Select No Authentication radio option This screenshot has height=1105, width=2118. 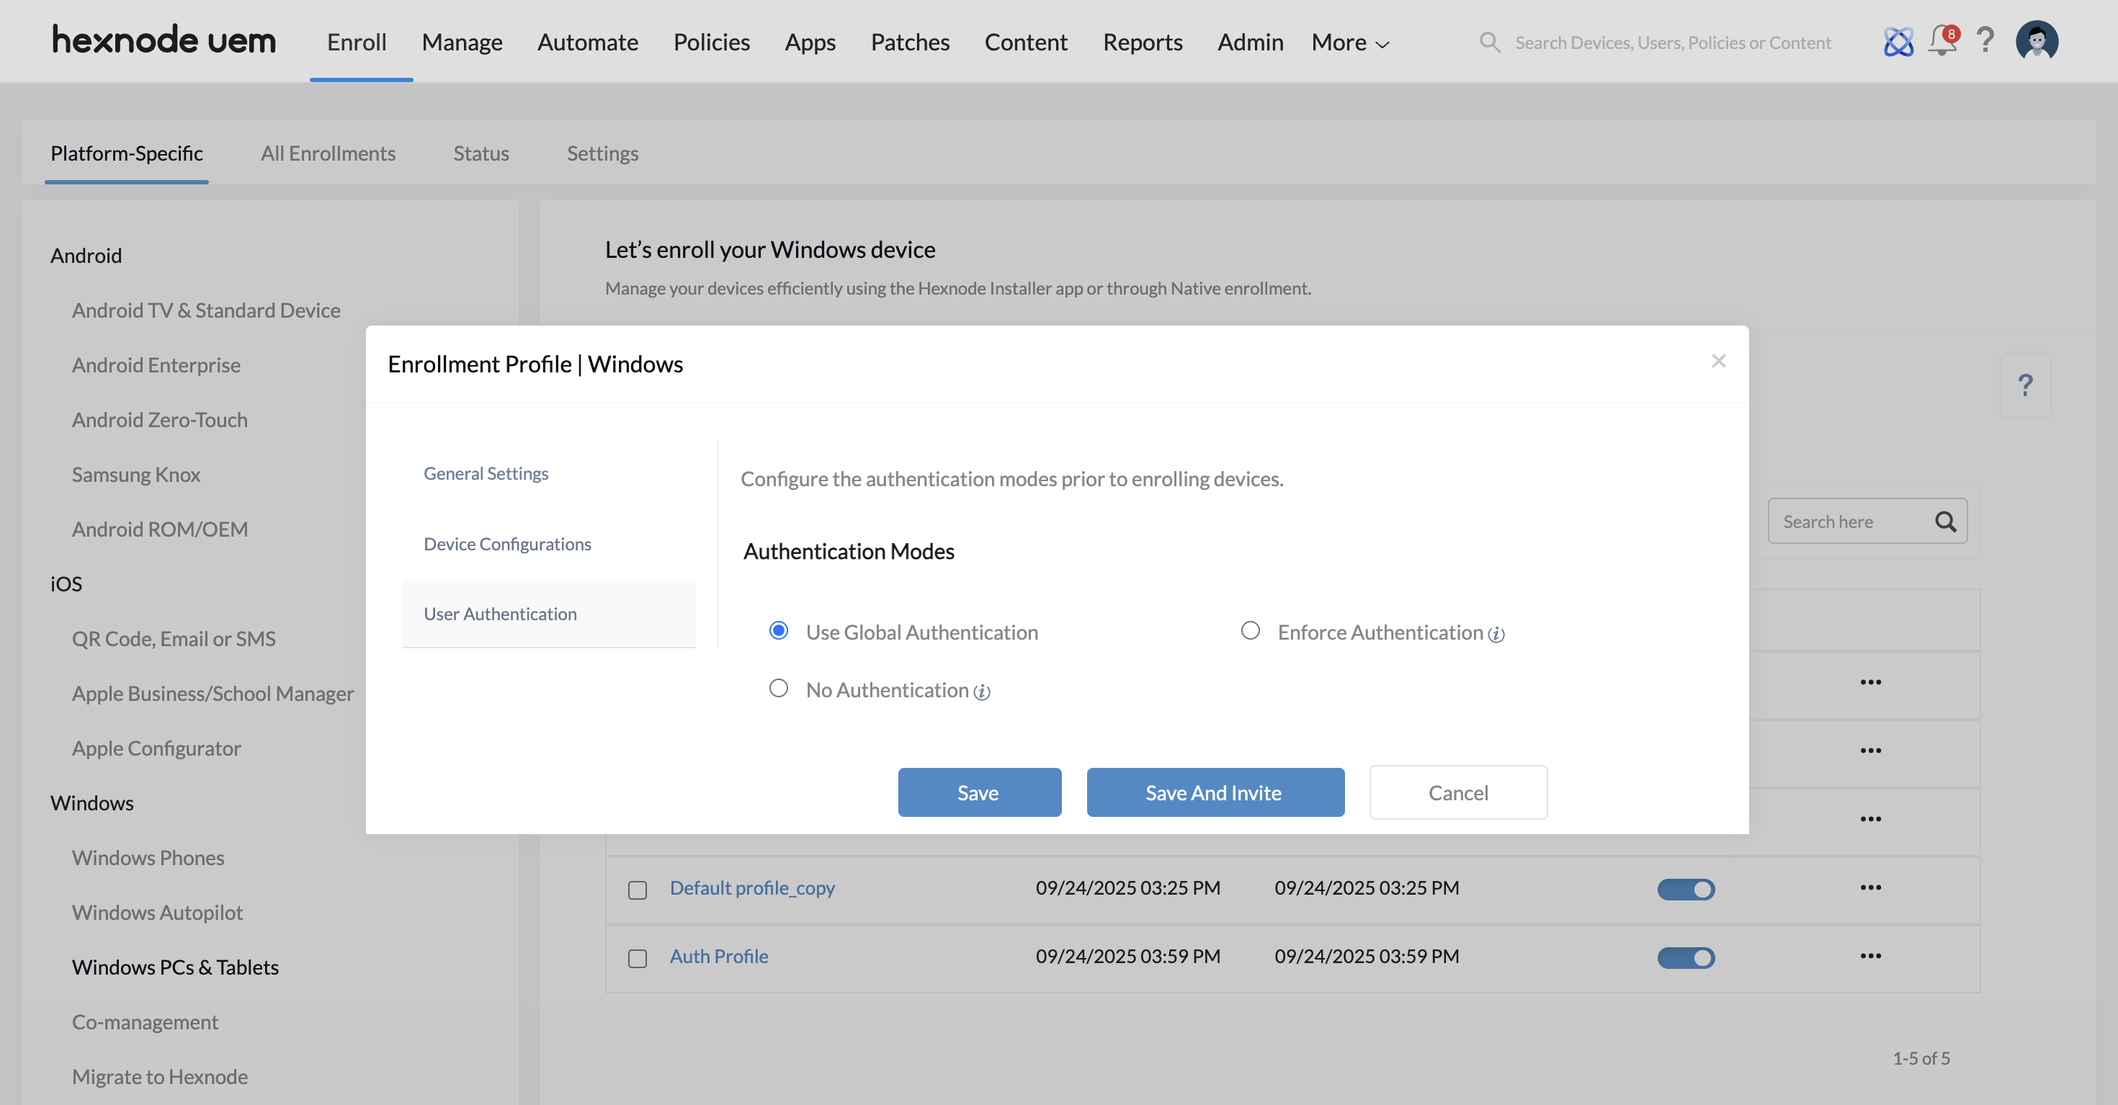tap(778, 688)
